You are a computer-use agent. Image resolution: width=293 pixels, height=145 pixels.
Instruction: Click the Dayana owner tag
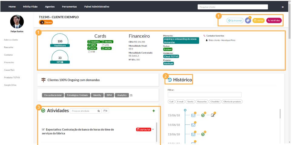pyautogui.click(x=46, y=22)
